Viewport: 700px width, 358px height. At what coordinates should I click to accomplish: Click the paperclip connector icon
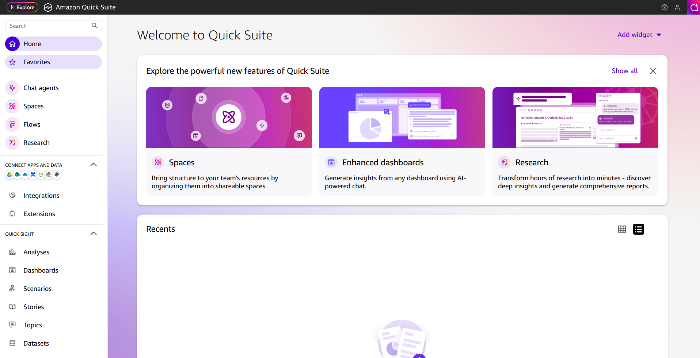57,175
